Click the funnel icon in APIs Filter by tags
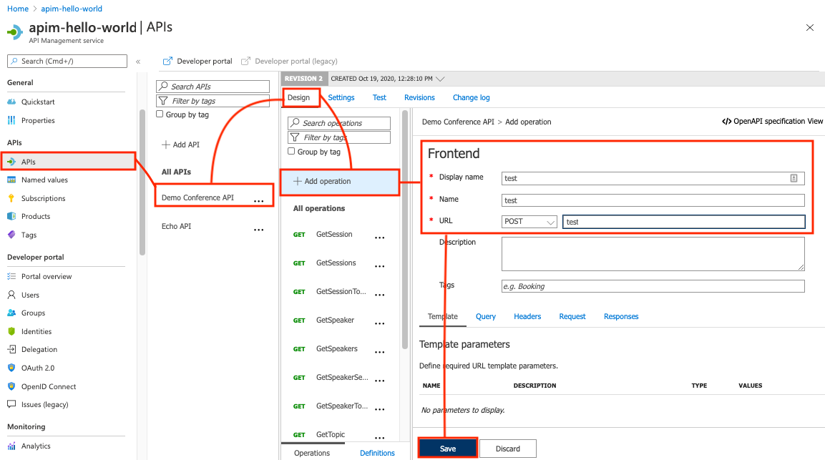The height and width of the screenshot is (460, 825). (164, 101)
